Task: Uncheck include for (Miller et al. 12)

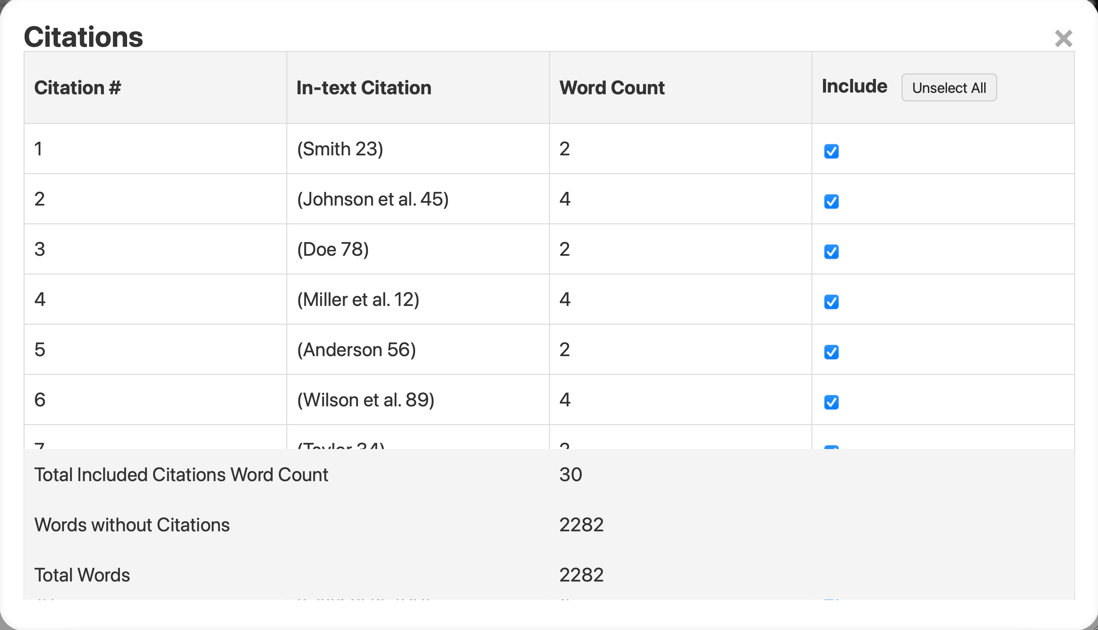Action: (831, 302)
